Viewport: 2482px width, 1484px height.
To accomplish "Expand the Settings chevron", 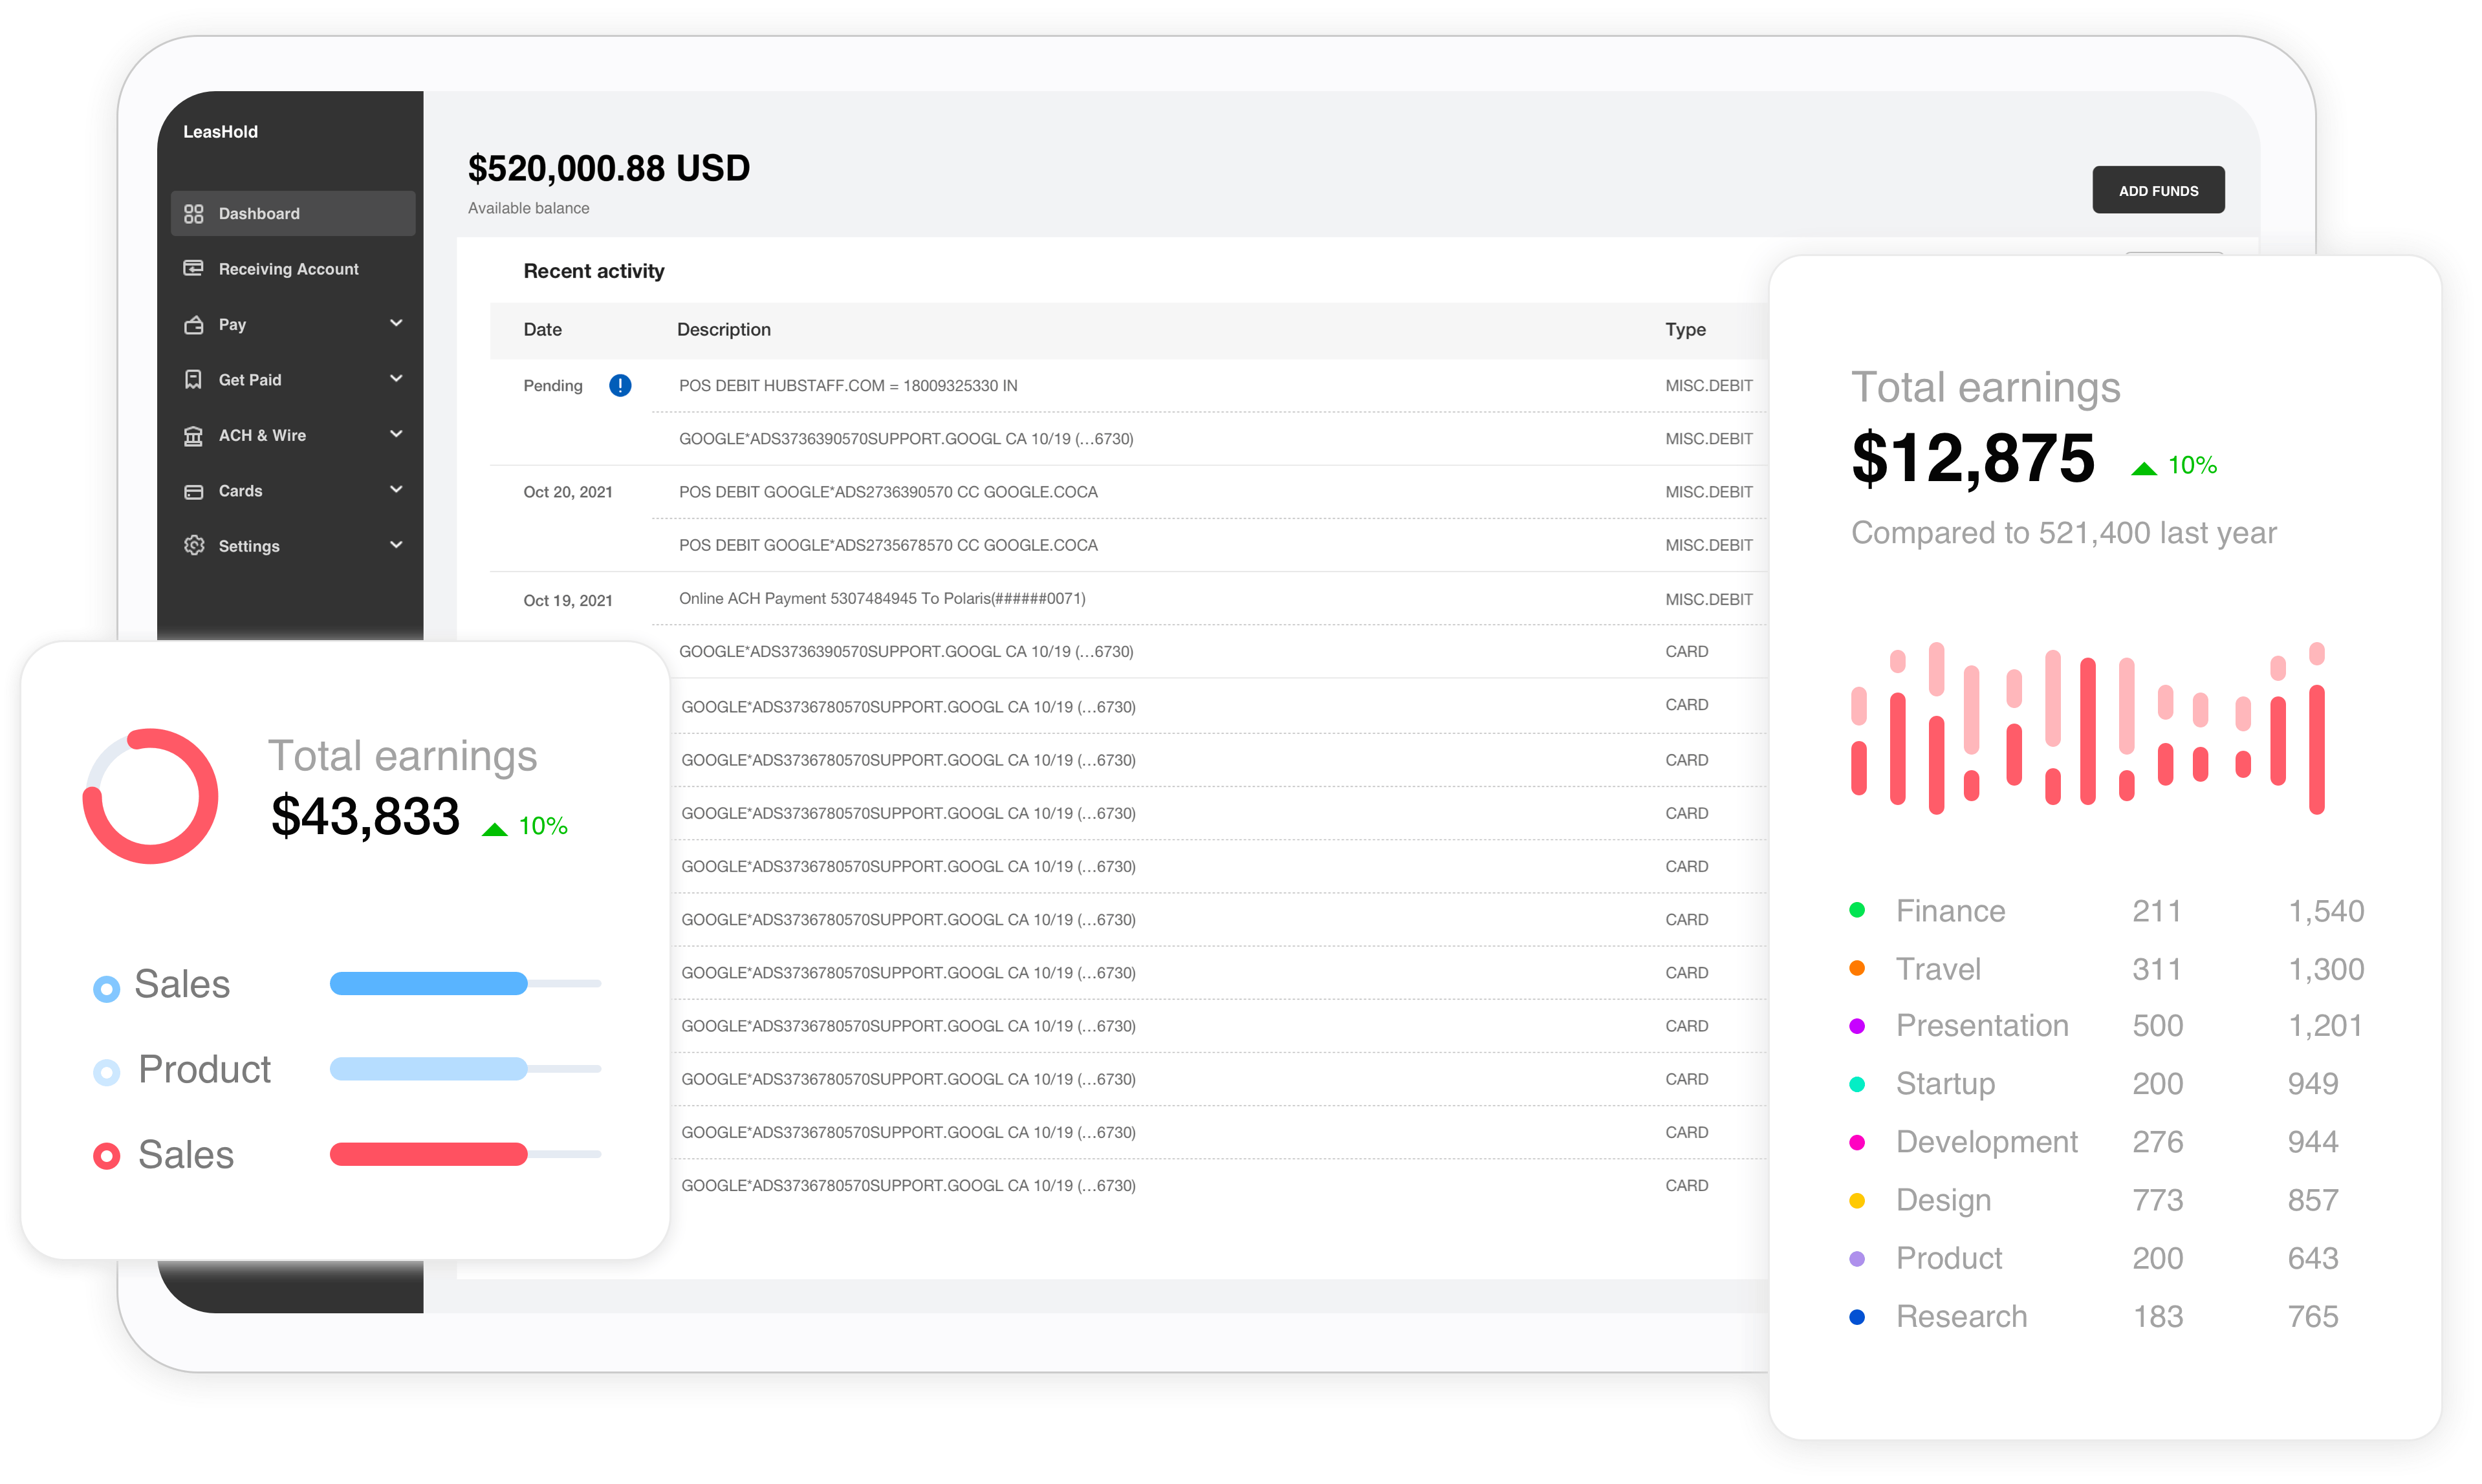I will click(x=396, y=545).
